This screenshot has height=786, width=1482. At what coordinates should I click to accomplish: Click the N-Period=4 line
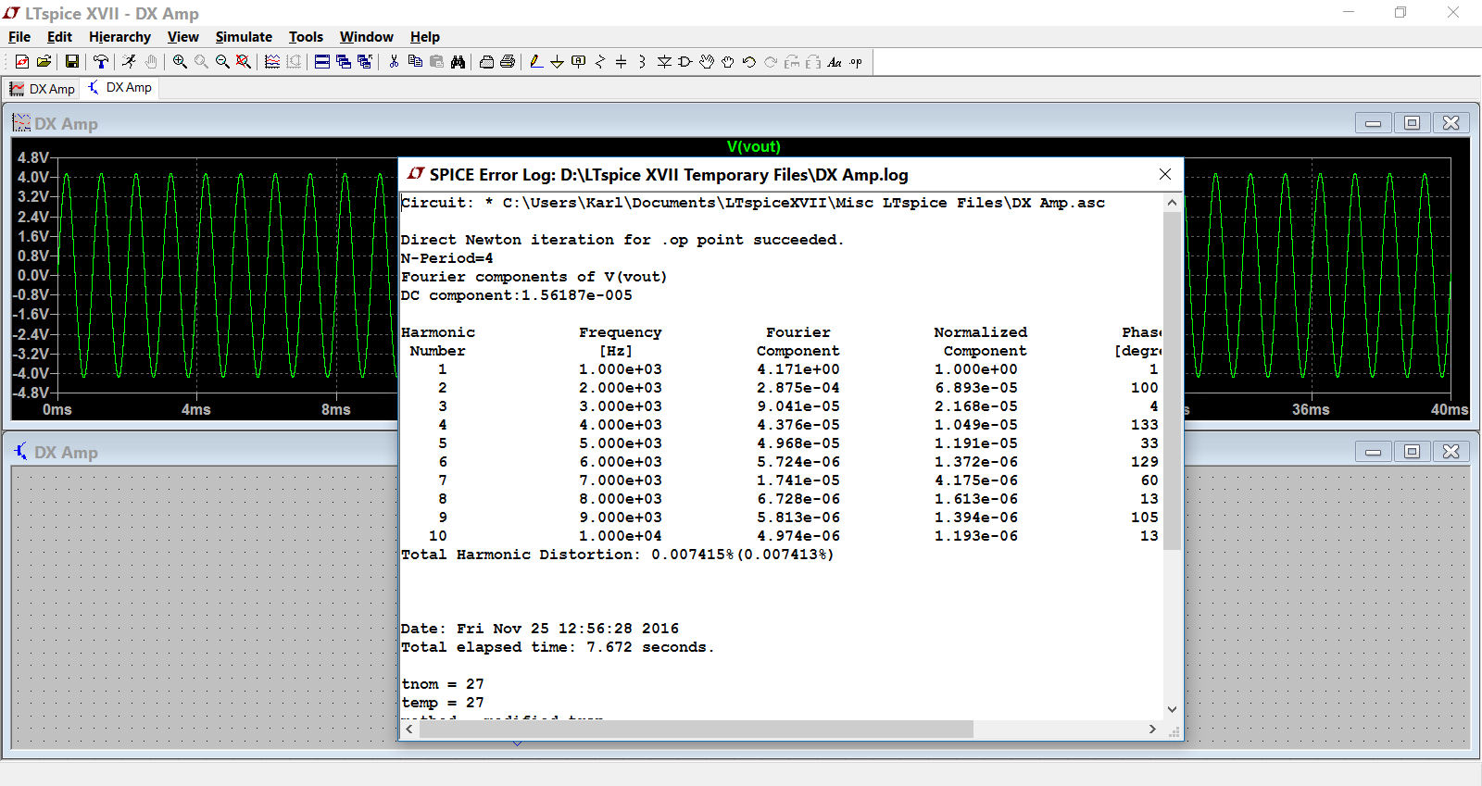coord(446,258)
